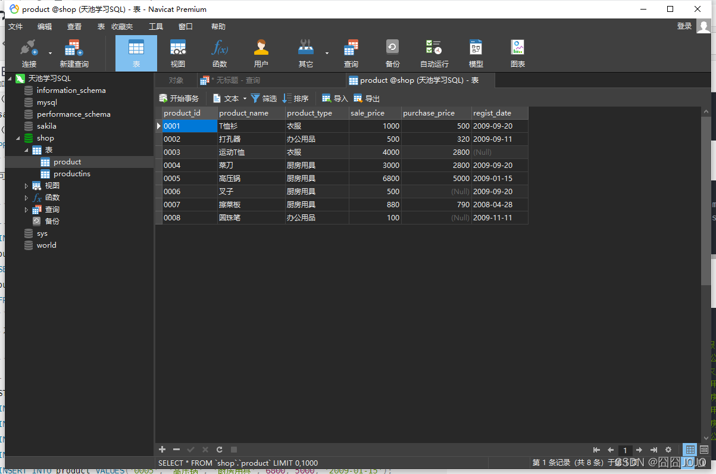Screen dimensions: 716x474
Task: Click the 登录 login button
Action: [x=684, y=26]
